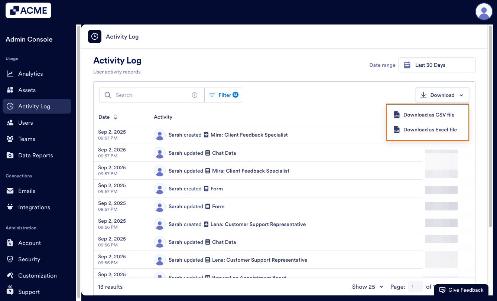Open the Show 25 results dropdown

point(367,287)
